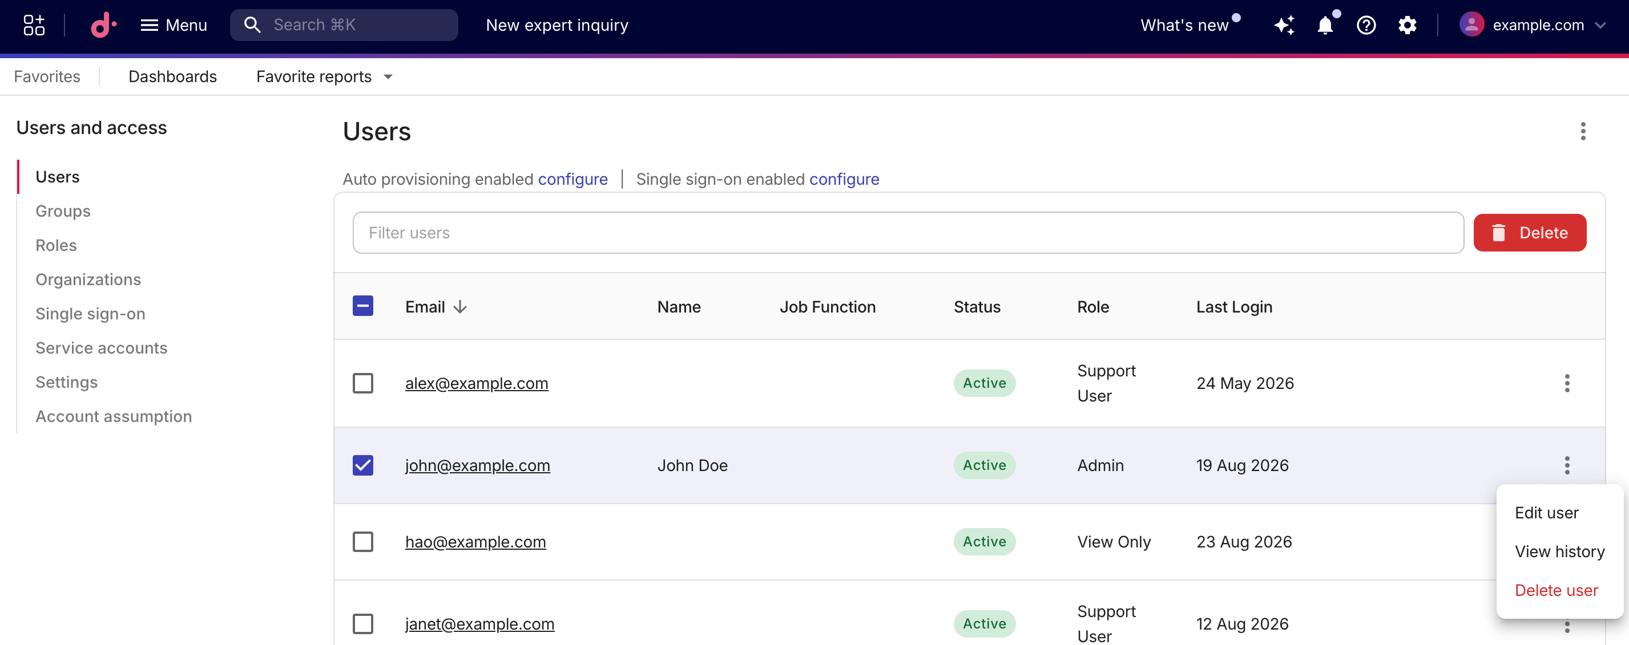Open the alex@example.com email link
This screenshot has height=645, width=1629.
coord(476,383)
